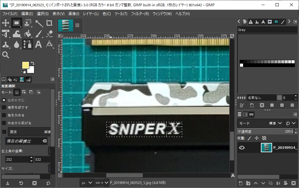Delete the current layer
This screenshot has height=188, width=299.
click(x=293, y=183)
